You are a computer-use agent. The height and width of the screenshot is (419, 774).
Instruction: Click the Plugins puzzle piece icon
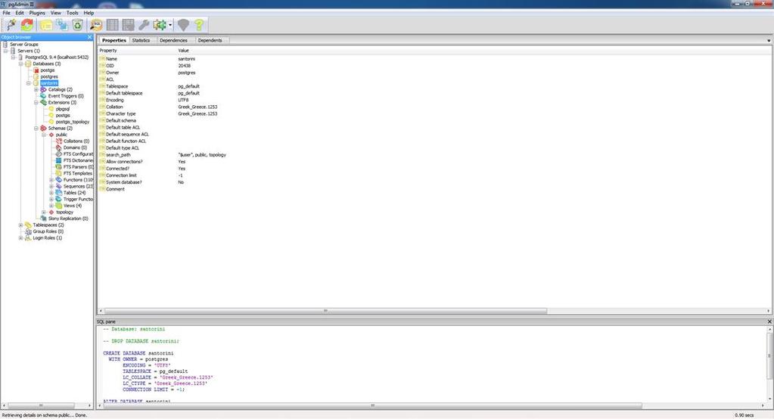pos(160,25)
